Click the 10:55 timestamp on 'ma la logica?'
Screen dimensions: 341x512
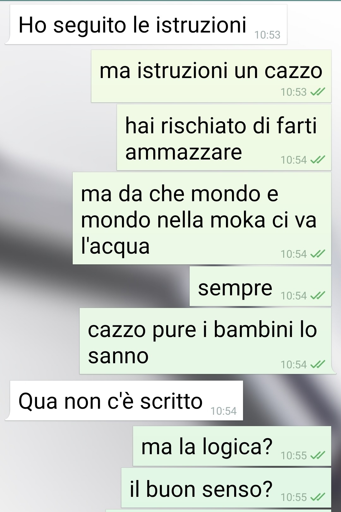click(294, 455)
